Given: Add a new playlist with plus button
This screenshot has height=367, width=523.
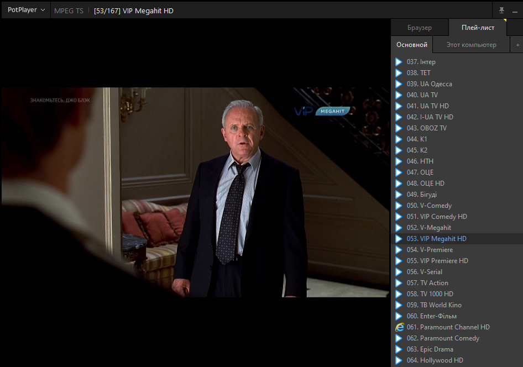Looking at the screenshot, I should 517,45.
